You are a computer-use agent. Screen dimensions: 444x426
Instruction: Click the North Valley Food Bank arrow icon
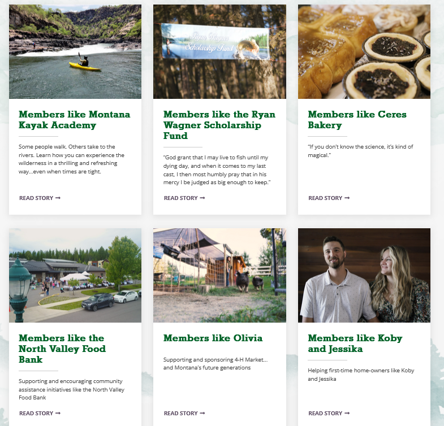58,413
